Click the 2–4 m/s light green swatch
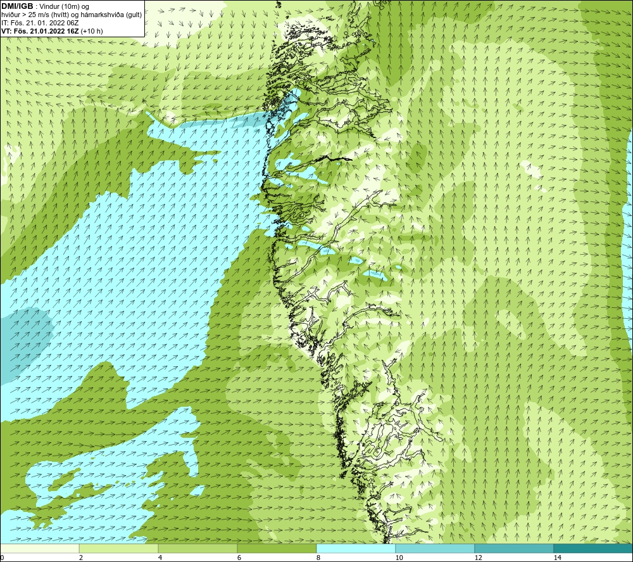This screenshot has width=633, height=562. tap(119, 548)
